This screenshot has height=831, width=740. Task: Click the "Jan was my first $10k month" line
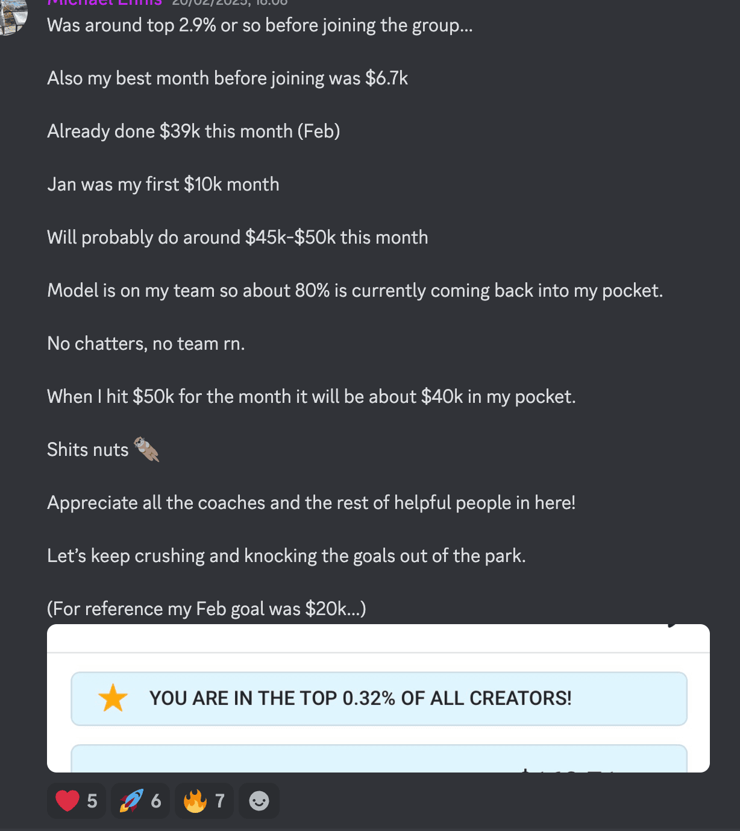pos(163,185)
